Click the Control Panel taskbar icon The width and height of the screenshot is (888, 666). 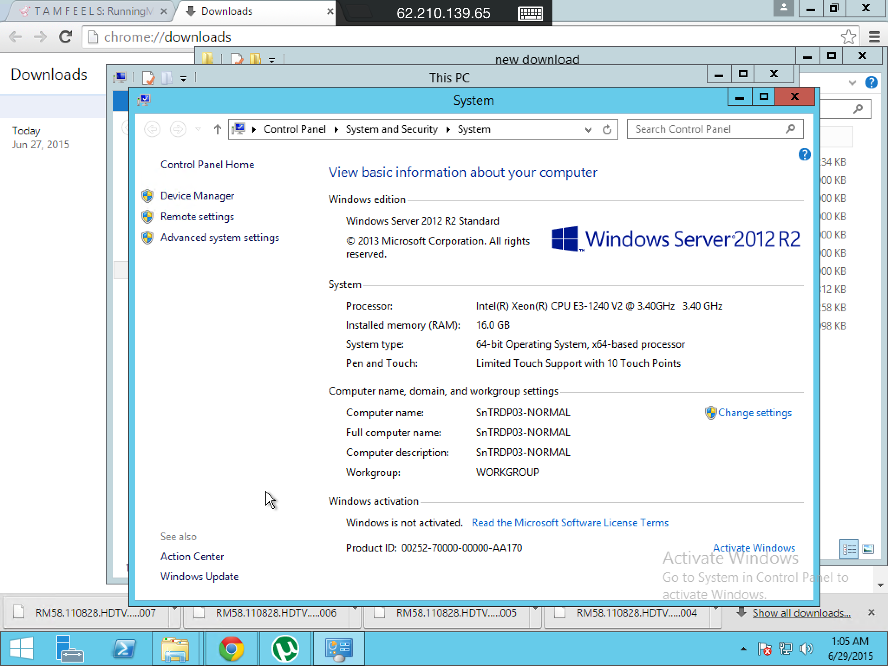tap(339, 649)
